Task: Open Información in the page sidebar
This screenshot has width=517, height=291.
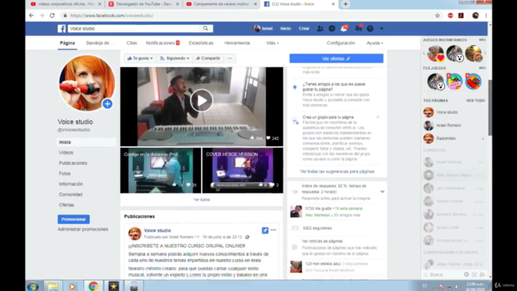Action: click(71, 184)
